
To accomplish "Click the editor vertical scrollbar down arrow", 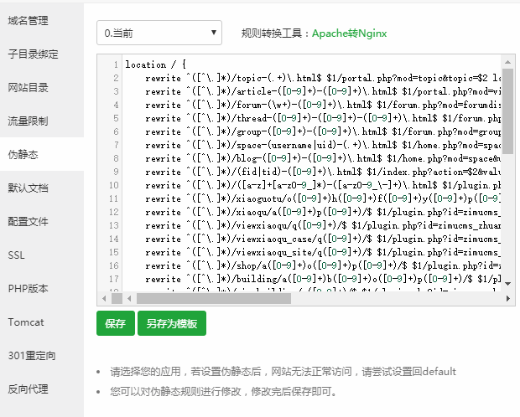I will 507,284.
